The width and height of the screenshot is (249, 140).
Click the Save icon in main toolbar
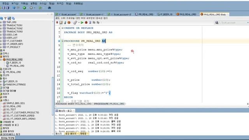coord(4,8)
